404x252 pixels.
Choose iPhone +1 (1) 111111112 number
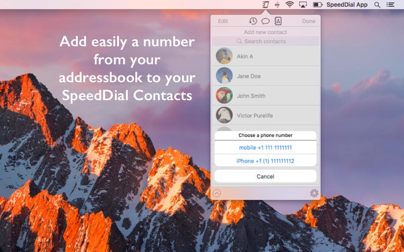[x=266, y=161]
